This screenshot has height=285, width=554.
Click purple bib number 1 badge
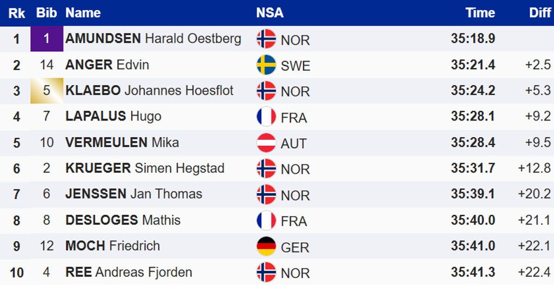point(47,39)
